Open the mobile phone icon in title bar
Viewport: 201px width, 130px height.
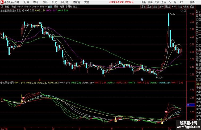[175, 2]
